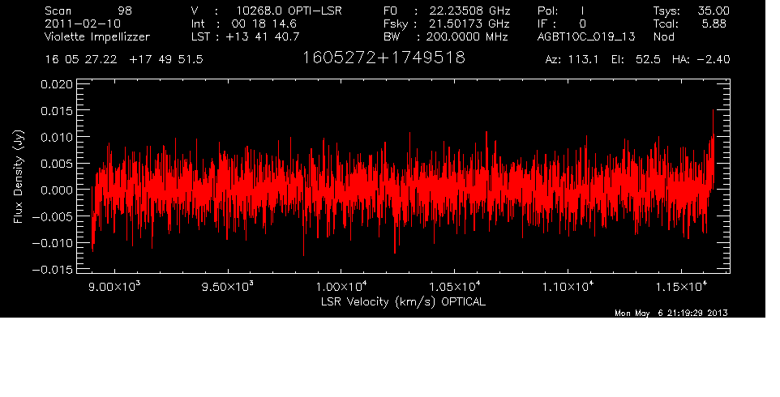Select the elevation reading El: 52.5
Screen dimensions: 780x397
pyautogui.click(x=636, y=60)
